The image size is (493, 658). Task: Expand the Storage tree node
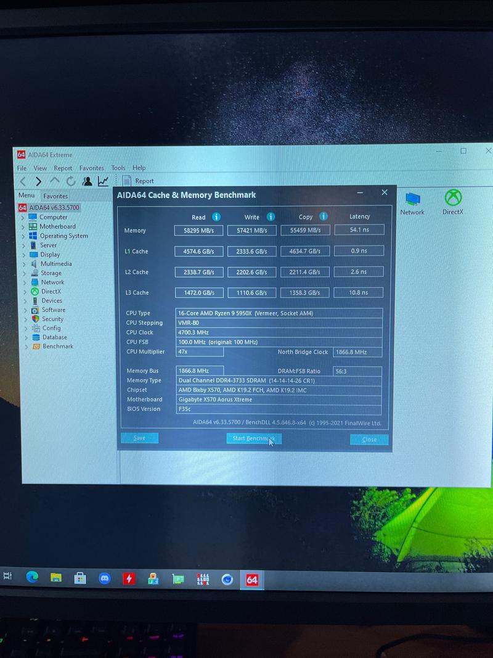click(x=23, y=273)
